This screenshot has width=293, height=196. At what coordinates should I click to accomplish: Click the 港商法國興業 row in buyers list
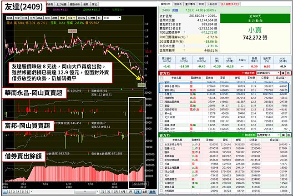coord(224,102)
